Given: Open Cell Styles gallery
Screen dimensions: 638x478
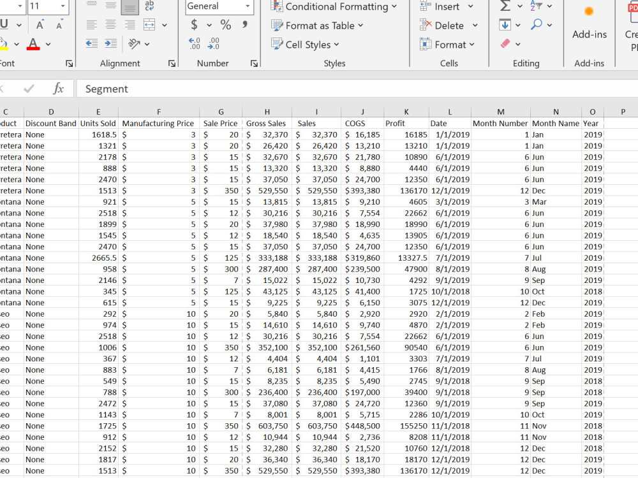Looking at the screenshot, I should pos(305,45).
